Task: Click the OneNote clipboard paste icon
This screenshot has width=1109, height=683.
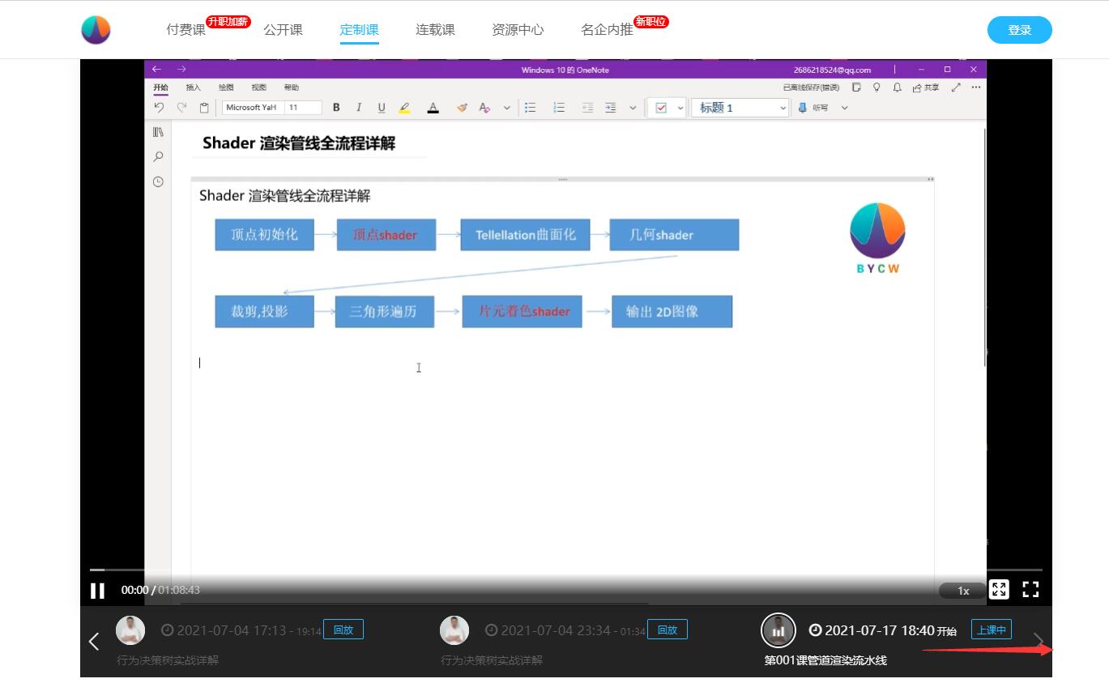Action: tap(204, 108)
